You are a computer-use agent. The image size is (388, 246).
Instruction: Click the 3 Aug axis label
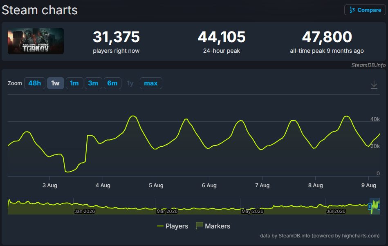tap(50, 185)
